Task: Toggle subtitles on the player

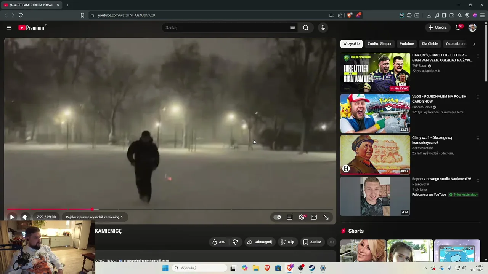Action: click(x=289, y=217)
